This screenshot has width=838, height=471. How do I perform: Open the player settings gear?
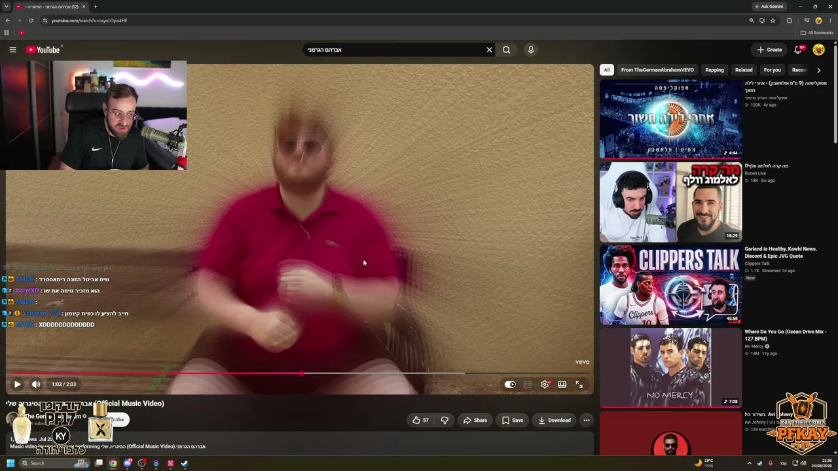(x=545, y=385)
